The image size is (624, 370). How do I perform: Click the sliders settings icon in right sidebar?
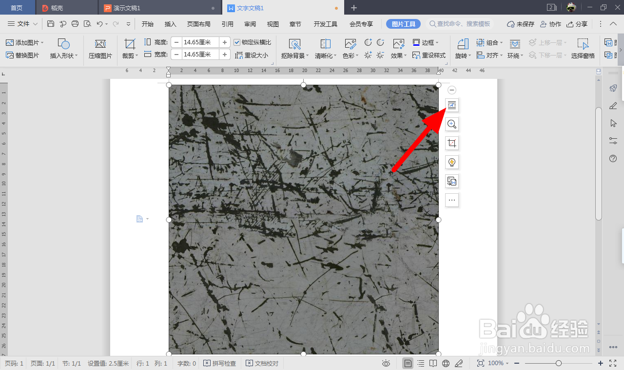(x=613, y=141)
